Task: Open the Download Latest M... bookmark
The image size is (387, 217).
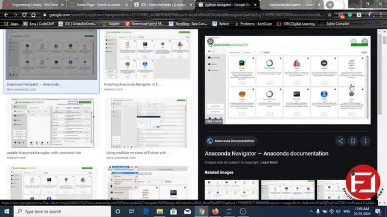Action: [143, 24]
